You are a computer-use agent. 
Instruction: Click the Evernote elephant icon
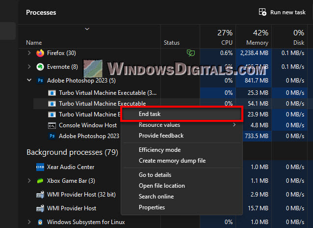40,67
